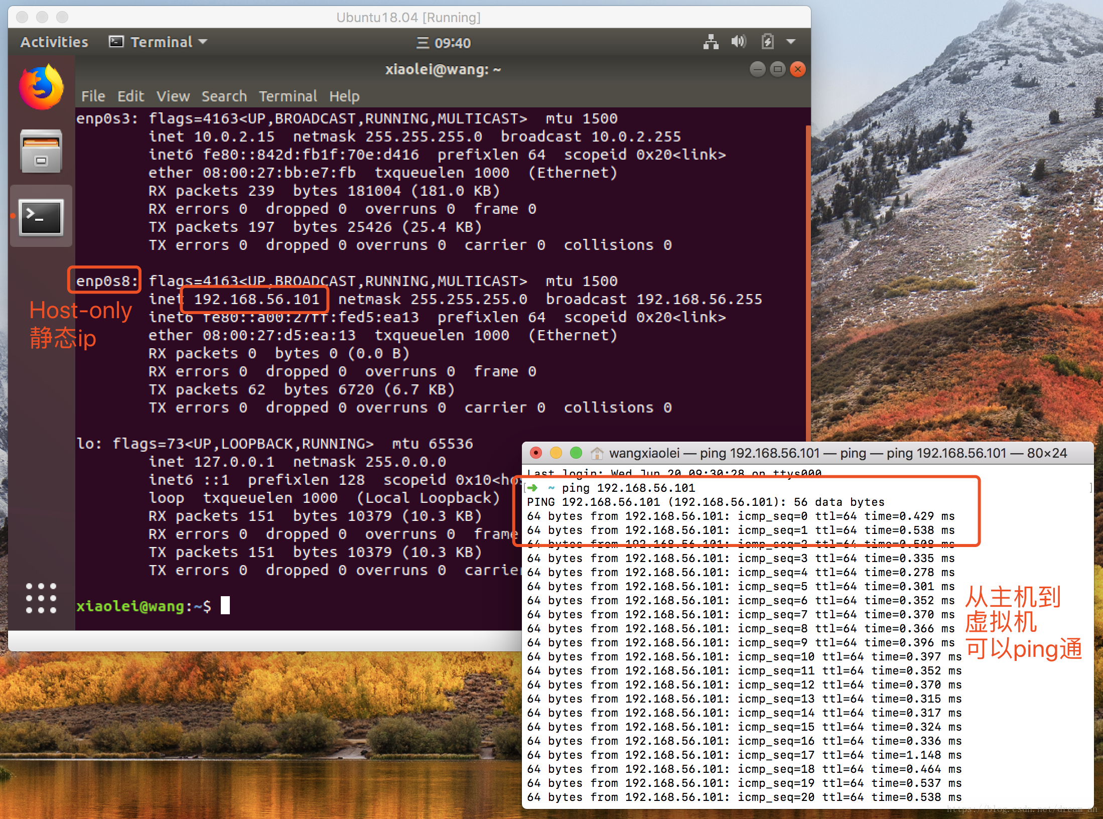Click 'broadcast 192.168.56.255' text
This screenshot has width=1103, height=819.
tap(654, 299)
